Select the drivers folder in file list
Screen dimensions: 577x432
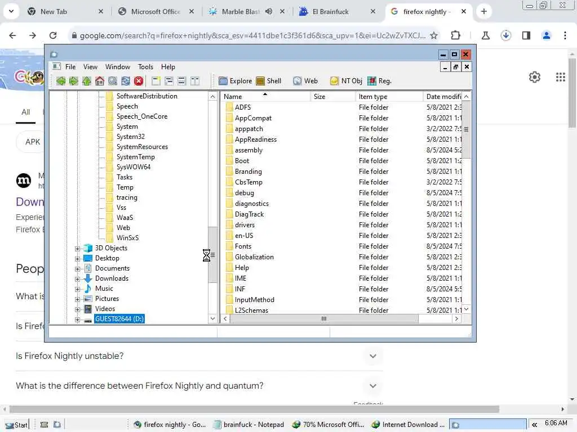coord(245,225)
